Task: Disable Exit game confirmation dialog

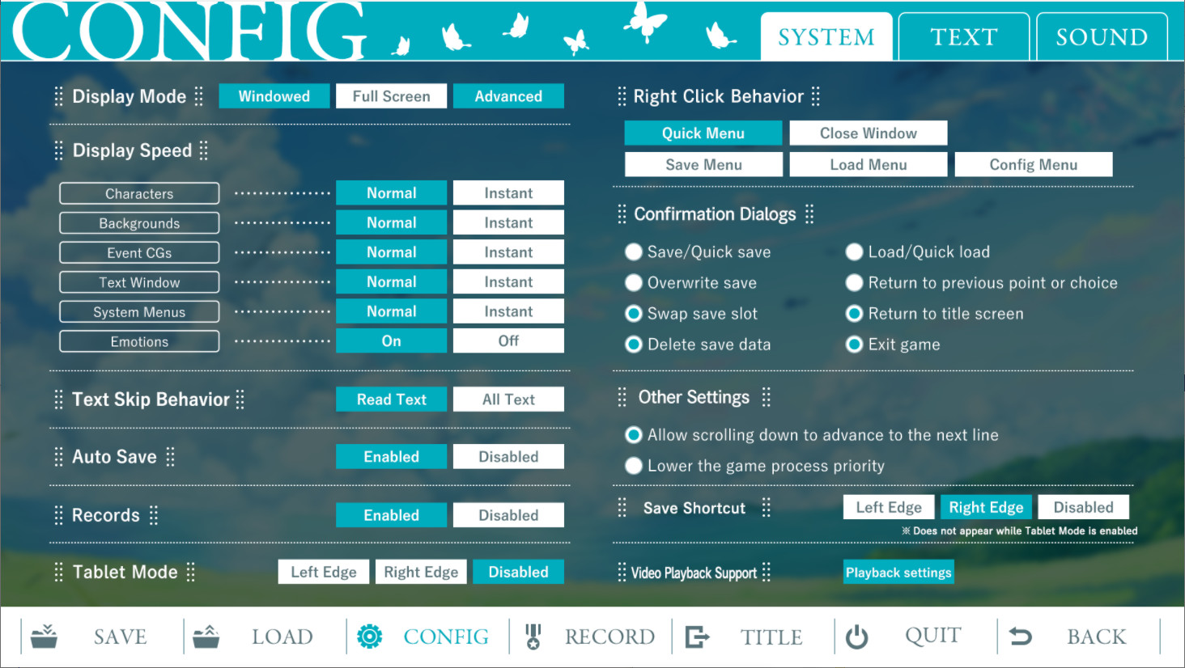Action: pyautogui.click(x=854, y=345)
